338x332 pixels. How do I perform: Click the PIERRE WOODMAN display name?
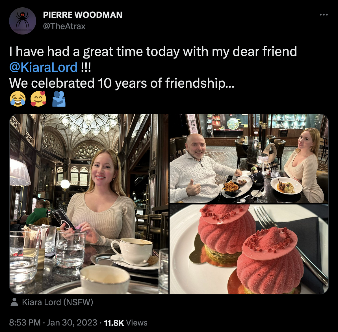[x=83, y=15]
